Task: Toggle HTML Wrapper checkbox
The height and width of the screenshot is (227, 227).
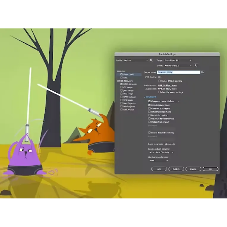Action: [121, 84]
